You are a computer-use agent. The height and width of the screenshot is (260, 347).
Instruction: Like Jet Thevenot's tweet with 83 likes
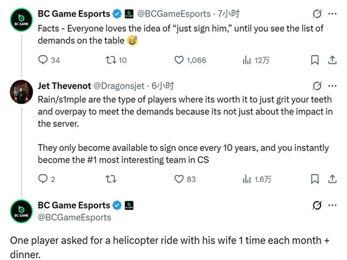pyautogui.click(x=179, y=179)
